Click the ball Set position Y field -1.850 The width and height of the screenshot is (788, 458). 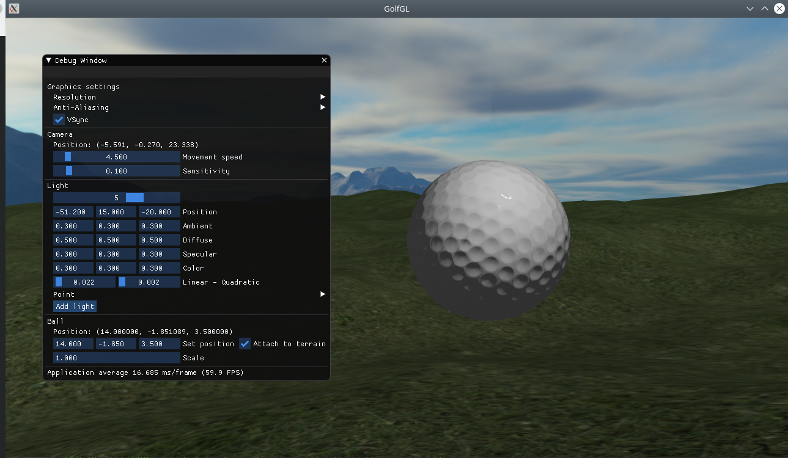point(116,344)
